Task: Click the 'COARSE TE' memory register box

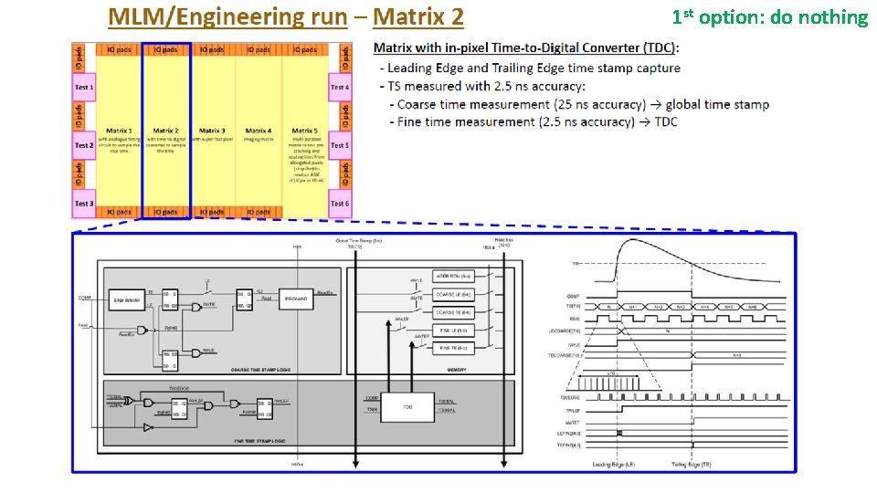Action: click(x=454, y=312)
